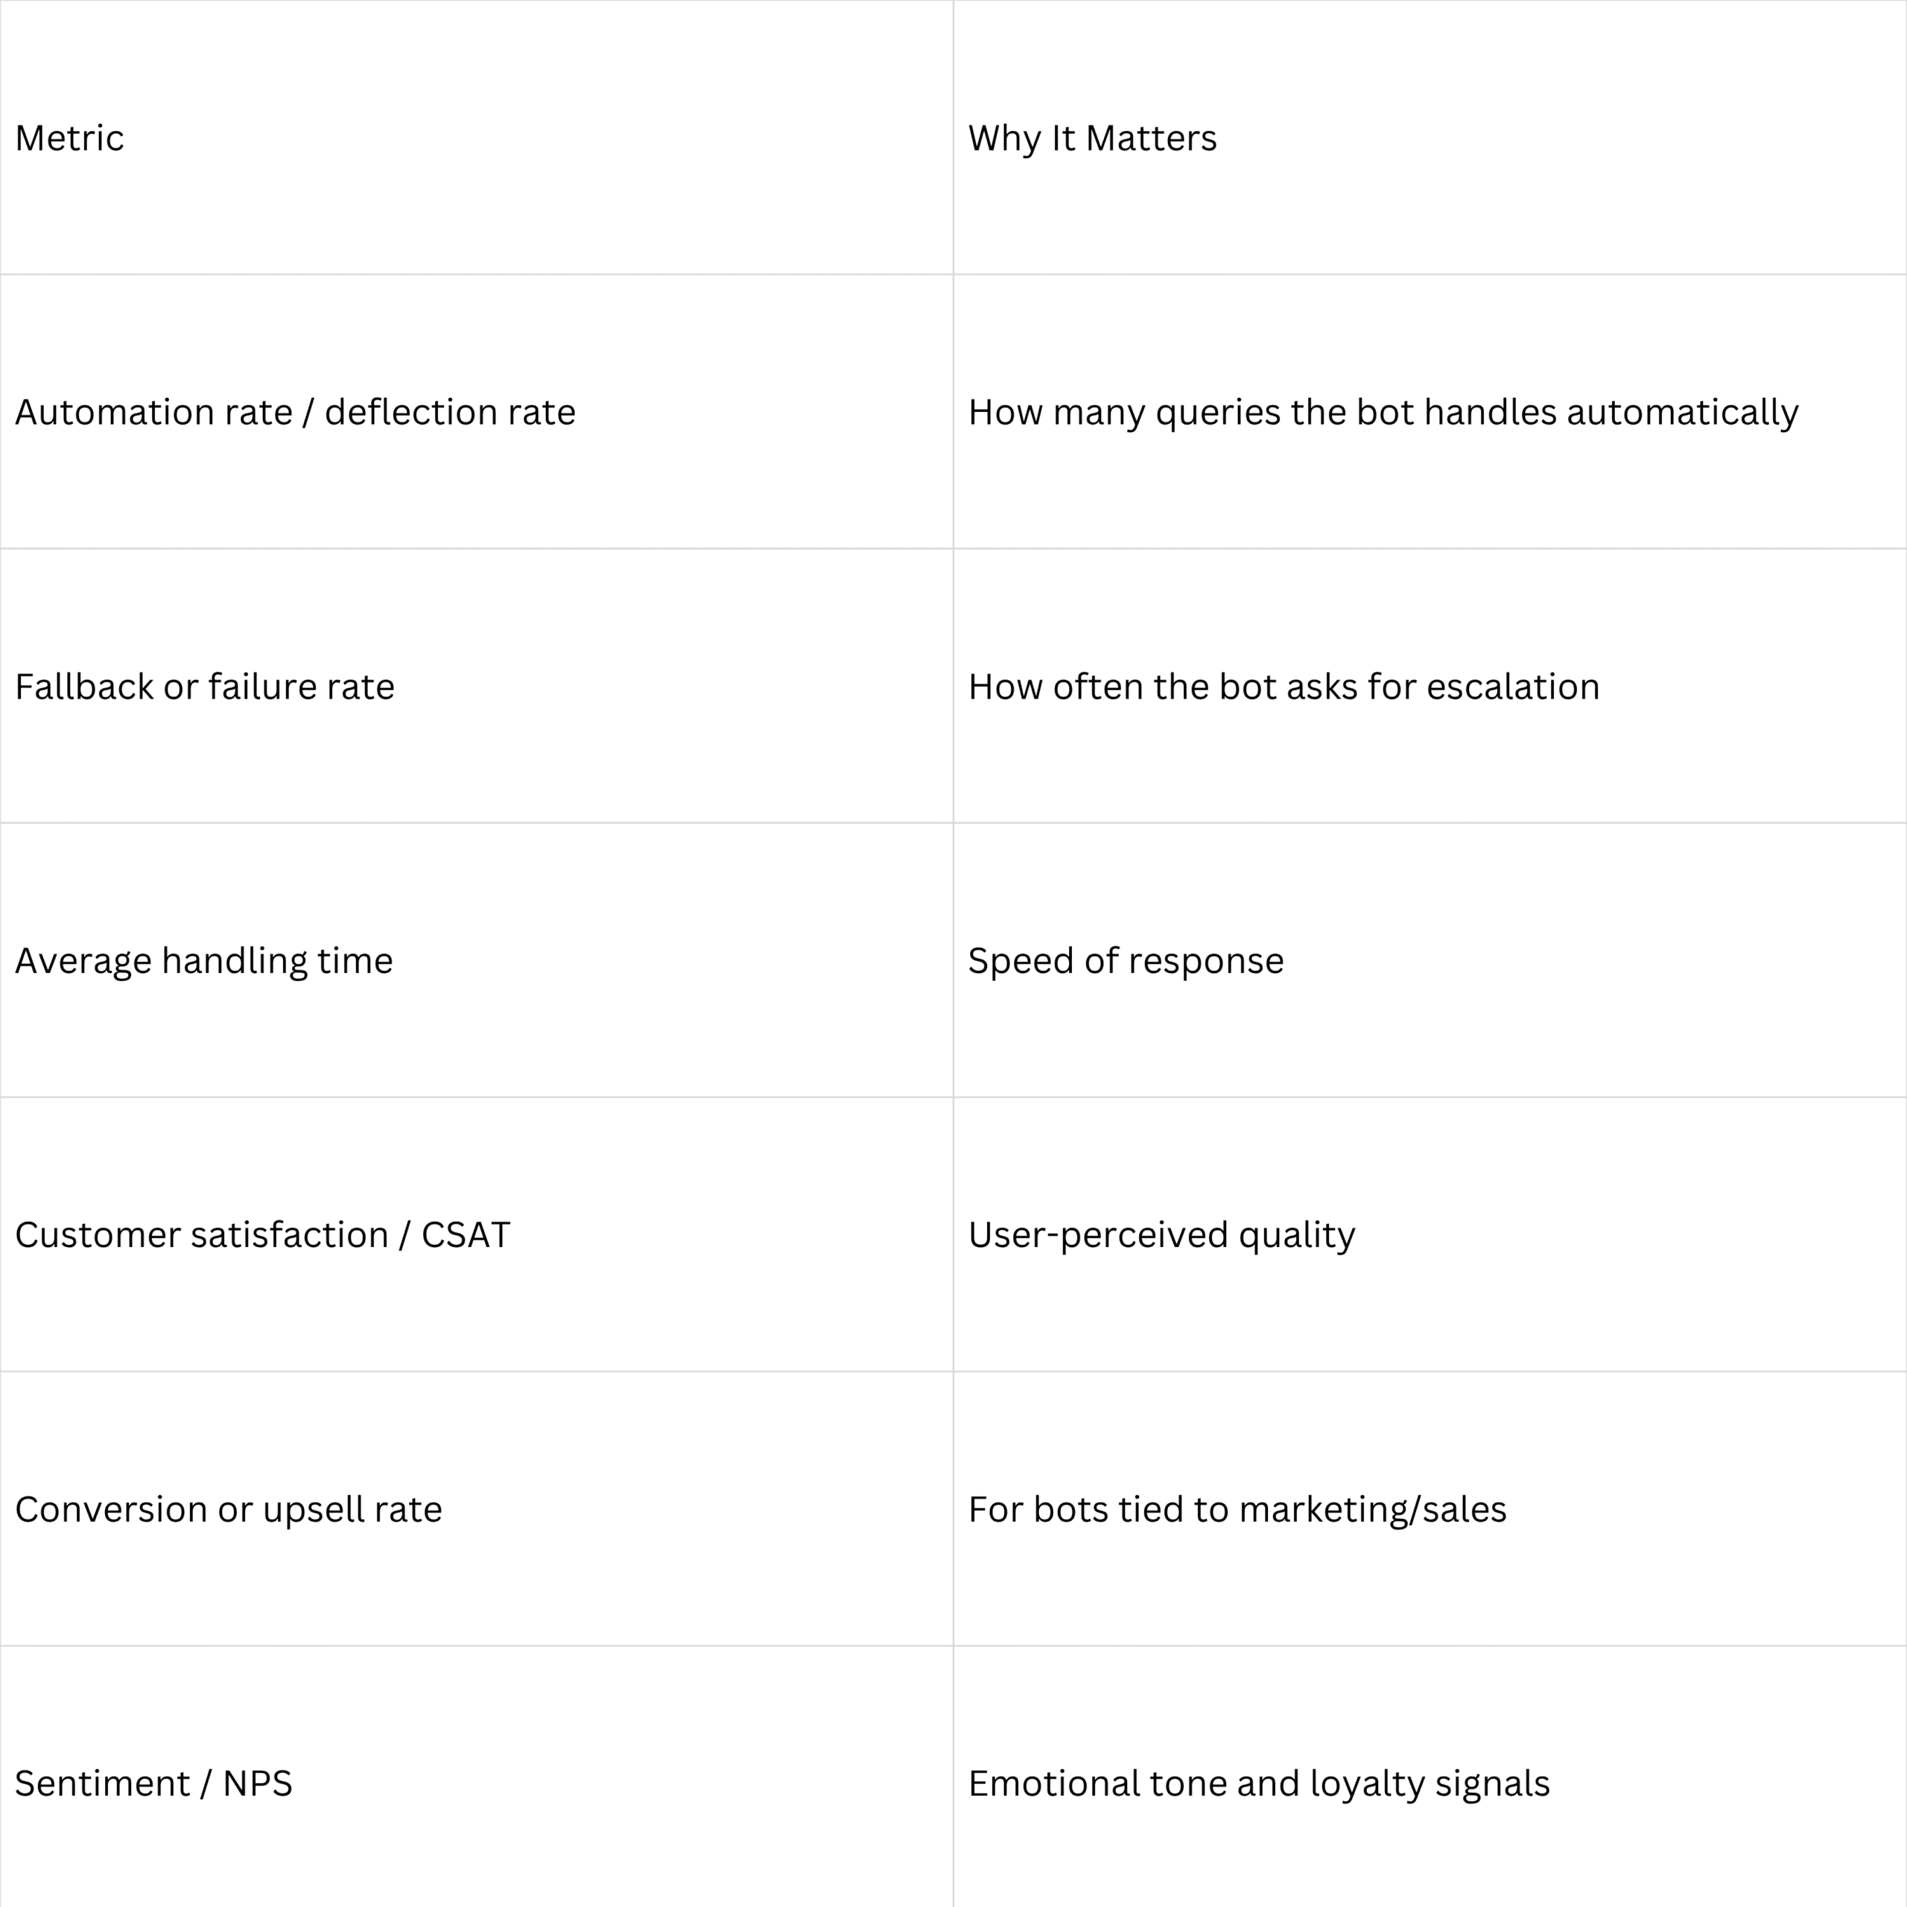
Task: Select the "Why It Matters" header cell
Action: pos(1092,139)
